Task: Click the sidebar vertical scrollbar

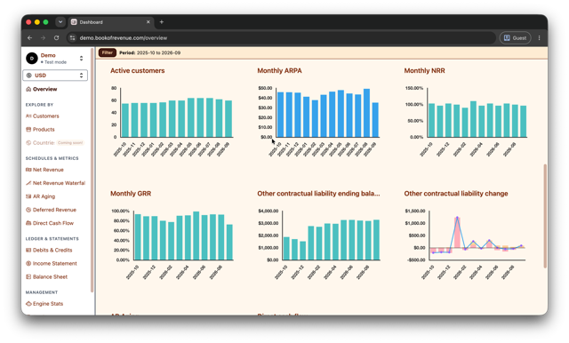Action: pyautogui.click(x=92, y=171)
